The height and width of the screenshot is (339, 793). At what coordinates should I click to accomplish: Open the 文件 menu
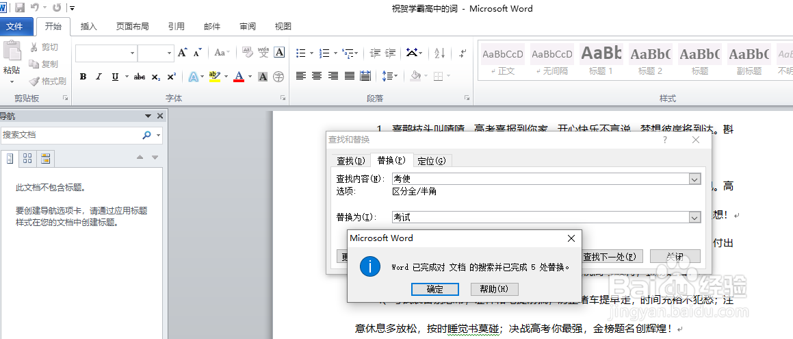[14, 26]
